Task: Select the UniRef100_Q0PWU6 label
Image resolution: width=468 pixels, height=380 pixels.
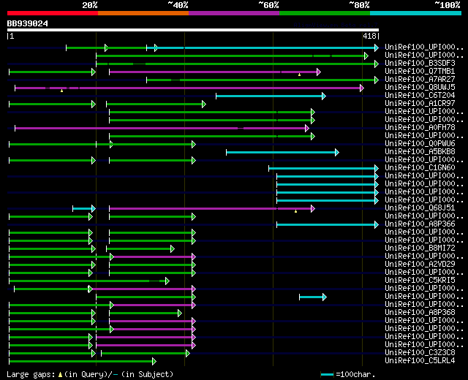Action: (420, 144)
